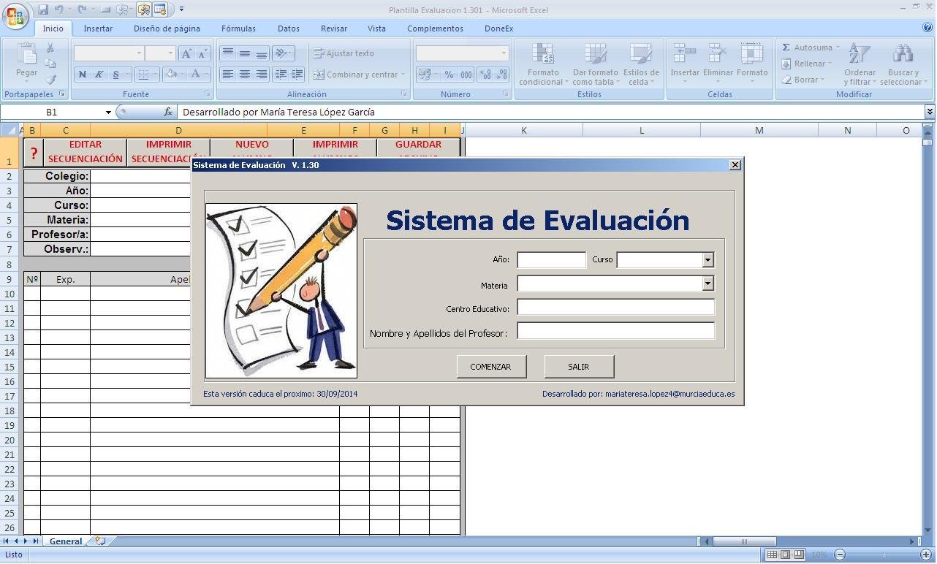The height and width of the screenshot is (564, 937).
Task: Increase font size with the large A icon
Action: coord(186,53)
